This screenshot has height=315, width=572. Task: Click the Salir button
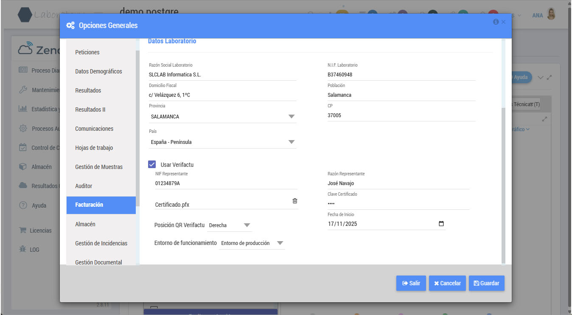(411, 283)
